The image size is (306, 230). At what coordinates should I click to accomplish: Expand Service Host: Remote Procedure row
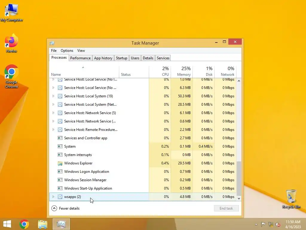53,130
